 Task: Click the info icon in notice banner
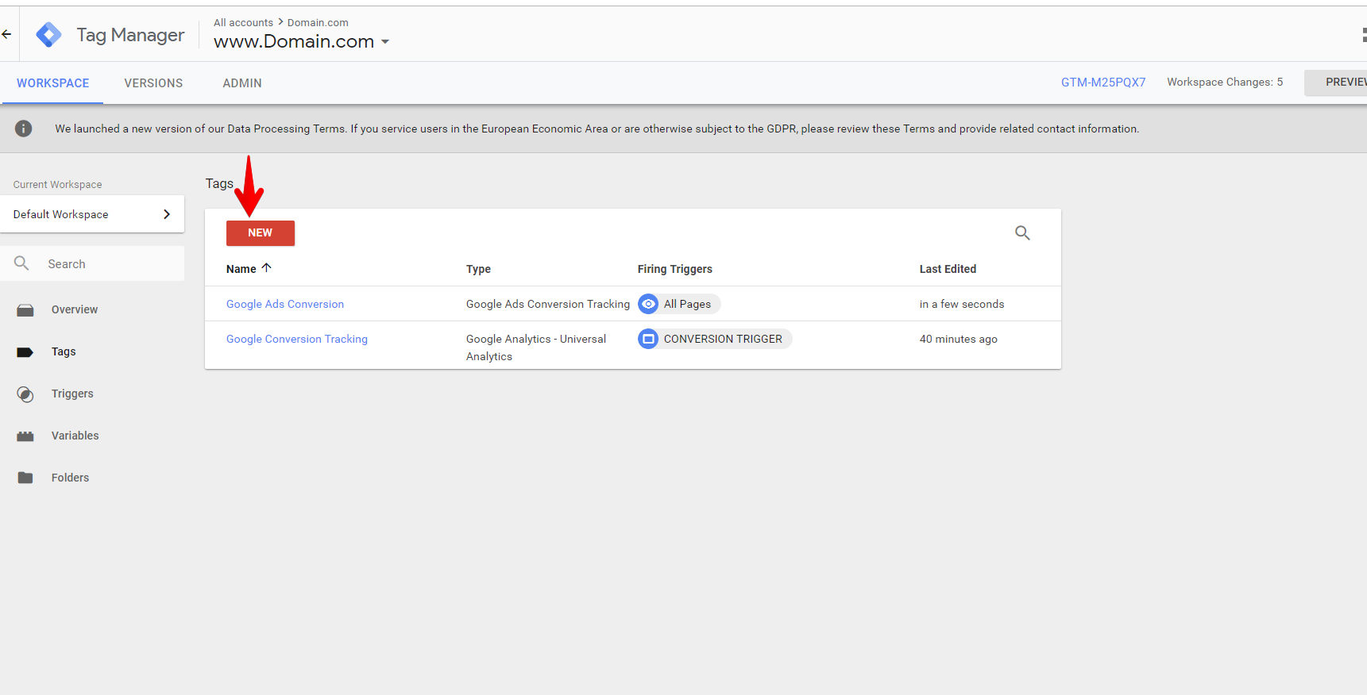pos(24,129)
